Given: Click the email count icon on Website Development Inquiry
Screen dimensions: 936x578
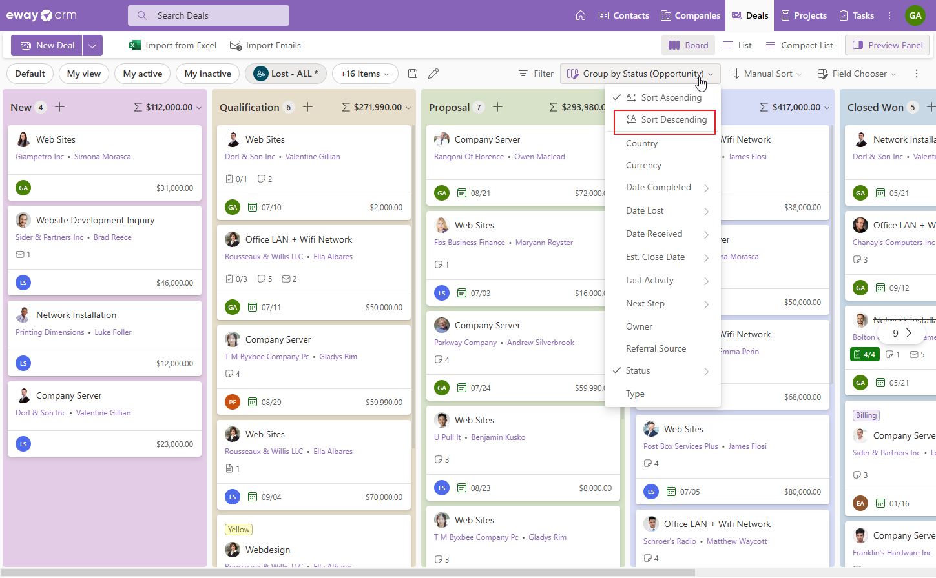Looking at the screenshot, I should (x=20, y=255).
